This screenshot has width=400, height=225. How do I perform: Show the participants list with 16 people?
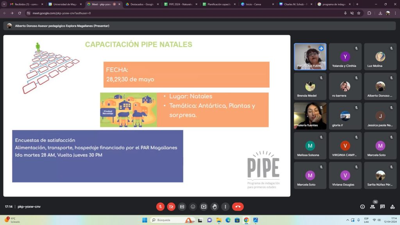click(x=372, y=206)
